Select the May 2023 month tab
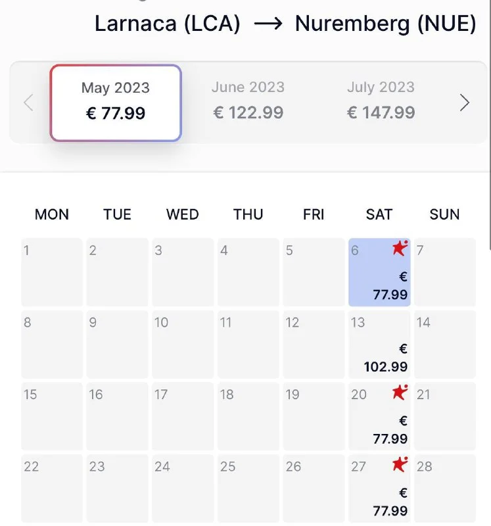The height and width of the screenshot is (526, 491). coord(116,103)
